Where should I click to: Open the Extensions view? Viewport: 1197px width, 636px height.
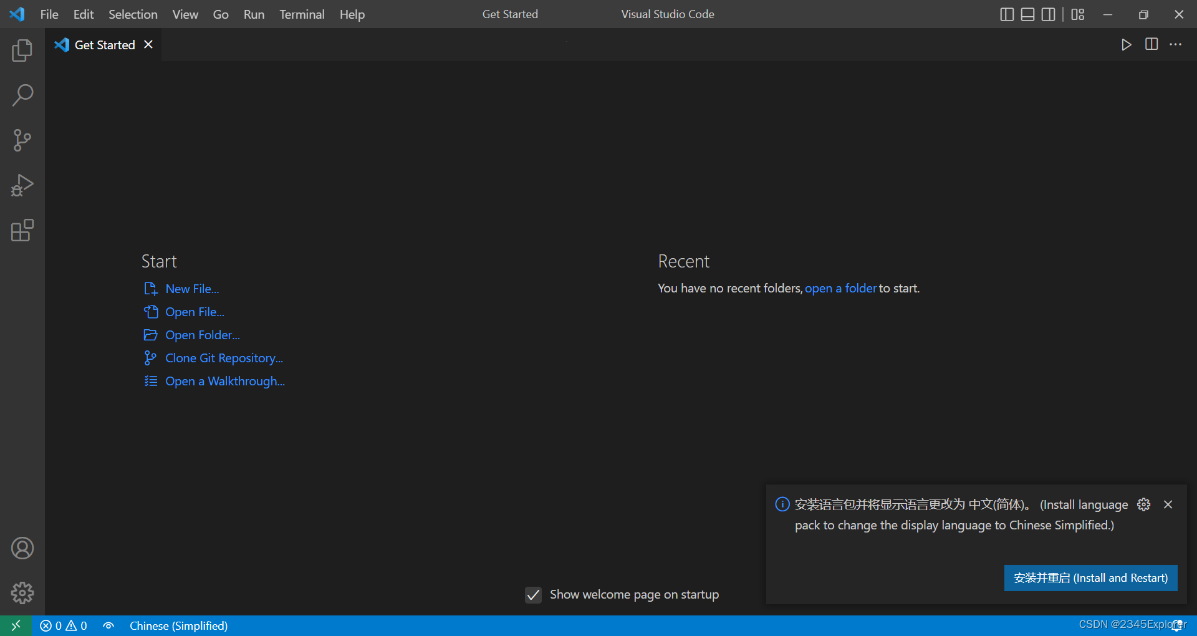click(22, 230)
